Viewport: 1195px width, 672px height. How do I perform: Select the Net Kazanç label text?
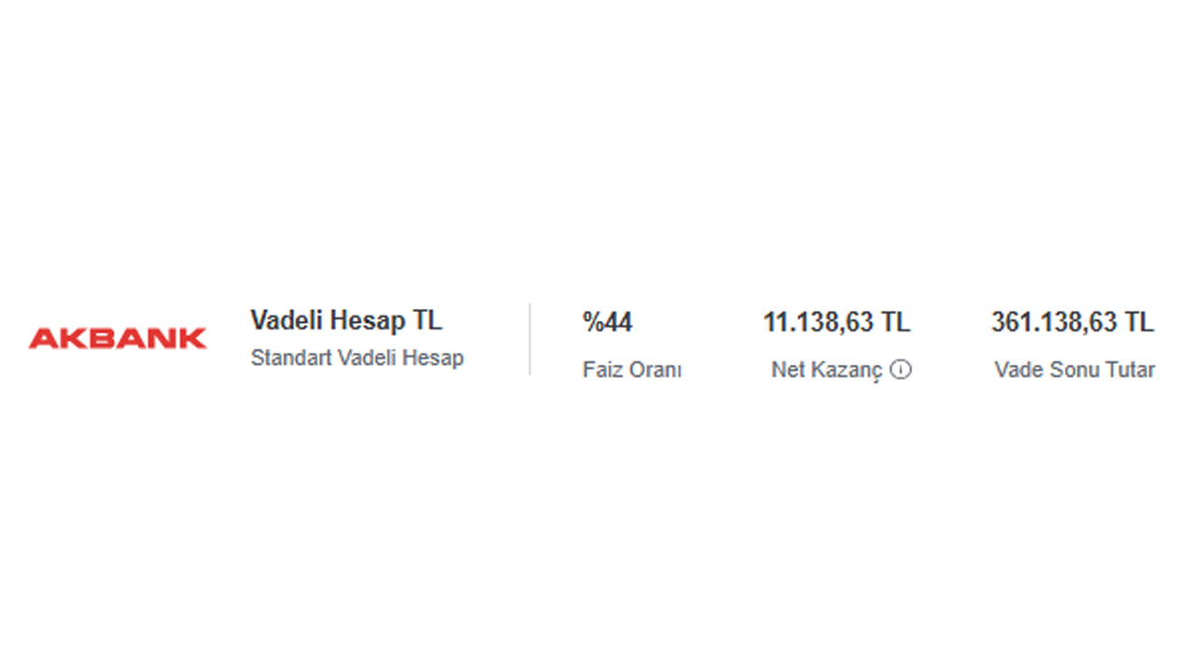(826, 371)
